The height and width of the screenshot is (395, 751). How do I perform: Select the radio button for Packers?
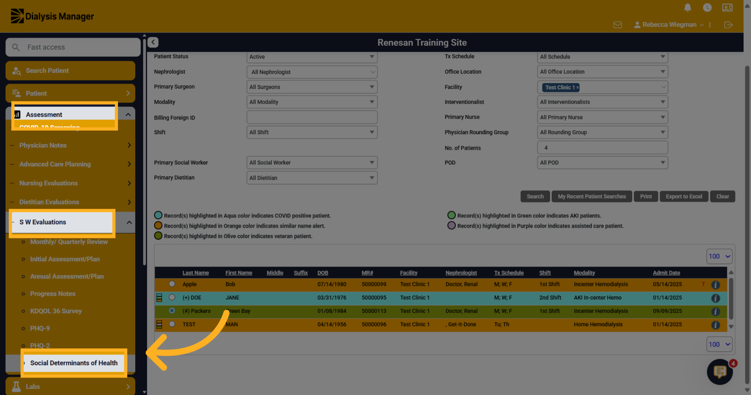(172, 310)
